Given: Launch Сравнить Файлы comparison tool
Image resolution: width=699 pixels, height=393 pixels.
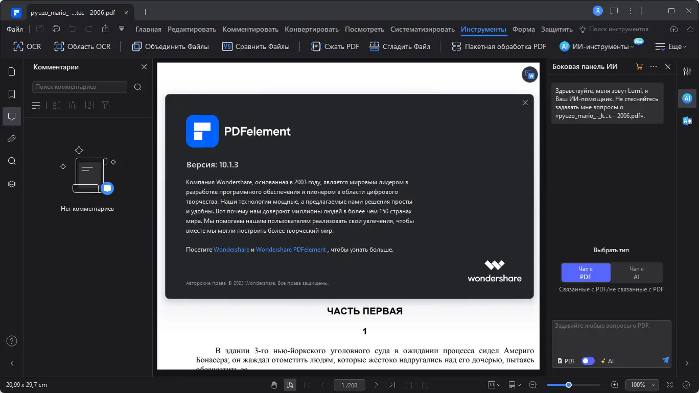Looking at the screenshot, I should tap(256, 46).
